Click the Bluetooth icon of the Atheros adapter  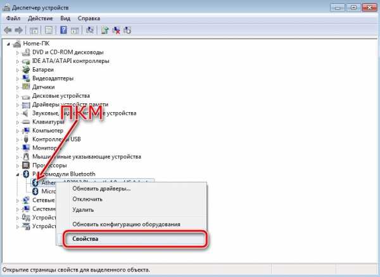(x=35, y=183)
